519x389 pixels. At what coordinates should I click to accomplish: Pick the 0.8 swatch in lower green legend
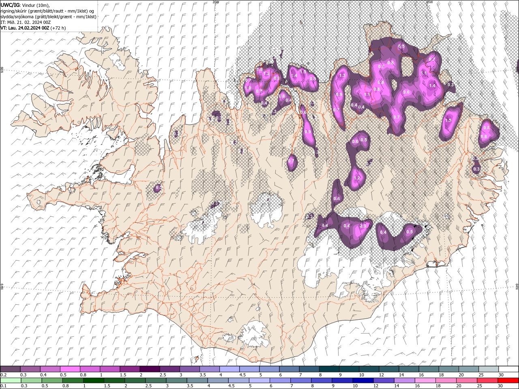(x=73, y=380)
